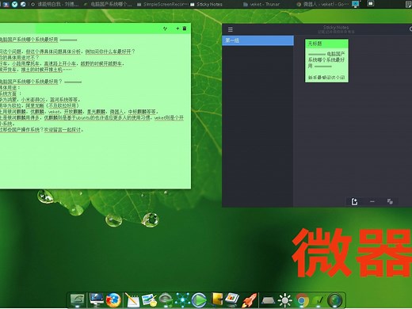This screenshot has width=412, height=309.
Task: Open the green leaf note dock icon
Action: tap(319, 300)
